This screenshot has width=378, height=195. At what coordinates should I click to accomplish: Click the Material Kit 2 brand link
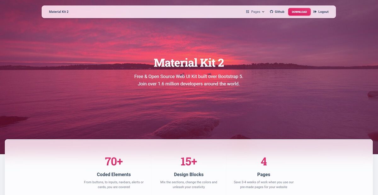tap(59, 12)
